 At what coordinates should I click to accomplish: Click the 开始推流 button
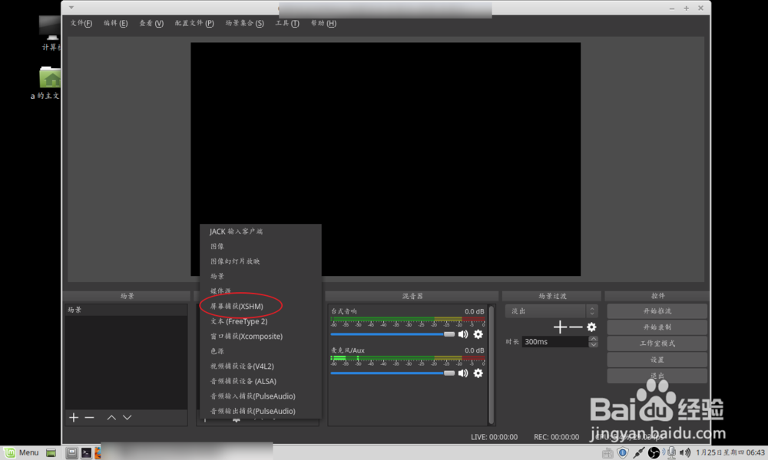pos(657,310)
